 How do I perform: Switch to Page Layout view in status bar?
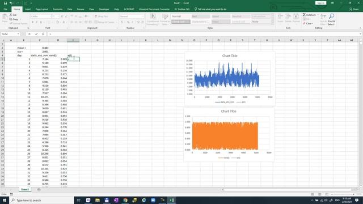319,194
